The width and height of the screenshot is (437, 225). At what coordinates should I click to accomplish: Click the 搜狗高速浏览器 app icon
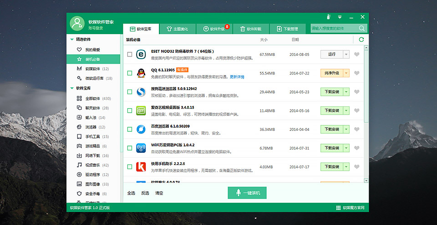pos(141,92)
